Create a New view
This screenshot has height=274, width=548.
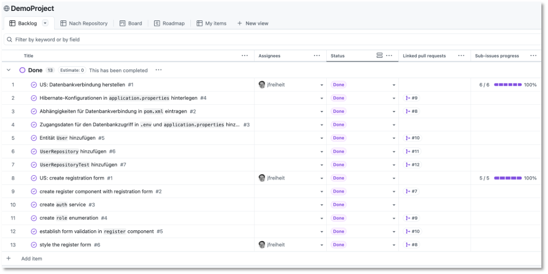click(x=253, y=23)
